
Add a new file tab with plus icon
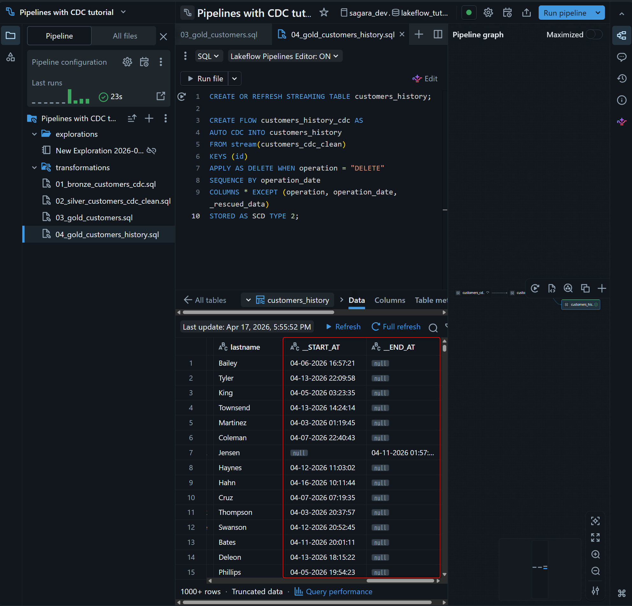pos(419,34)
